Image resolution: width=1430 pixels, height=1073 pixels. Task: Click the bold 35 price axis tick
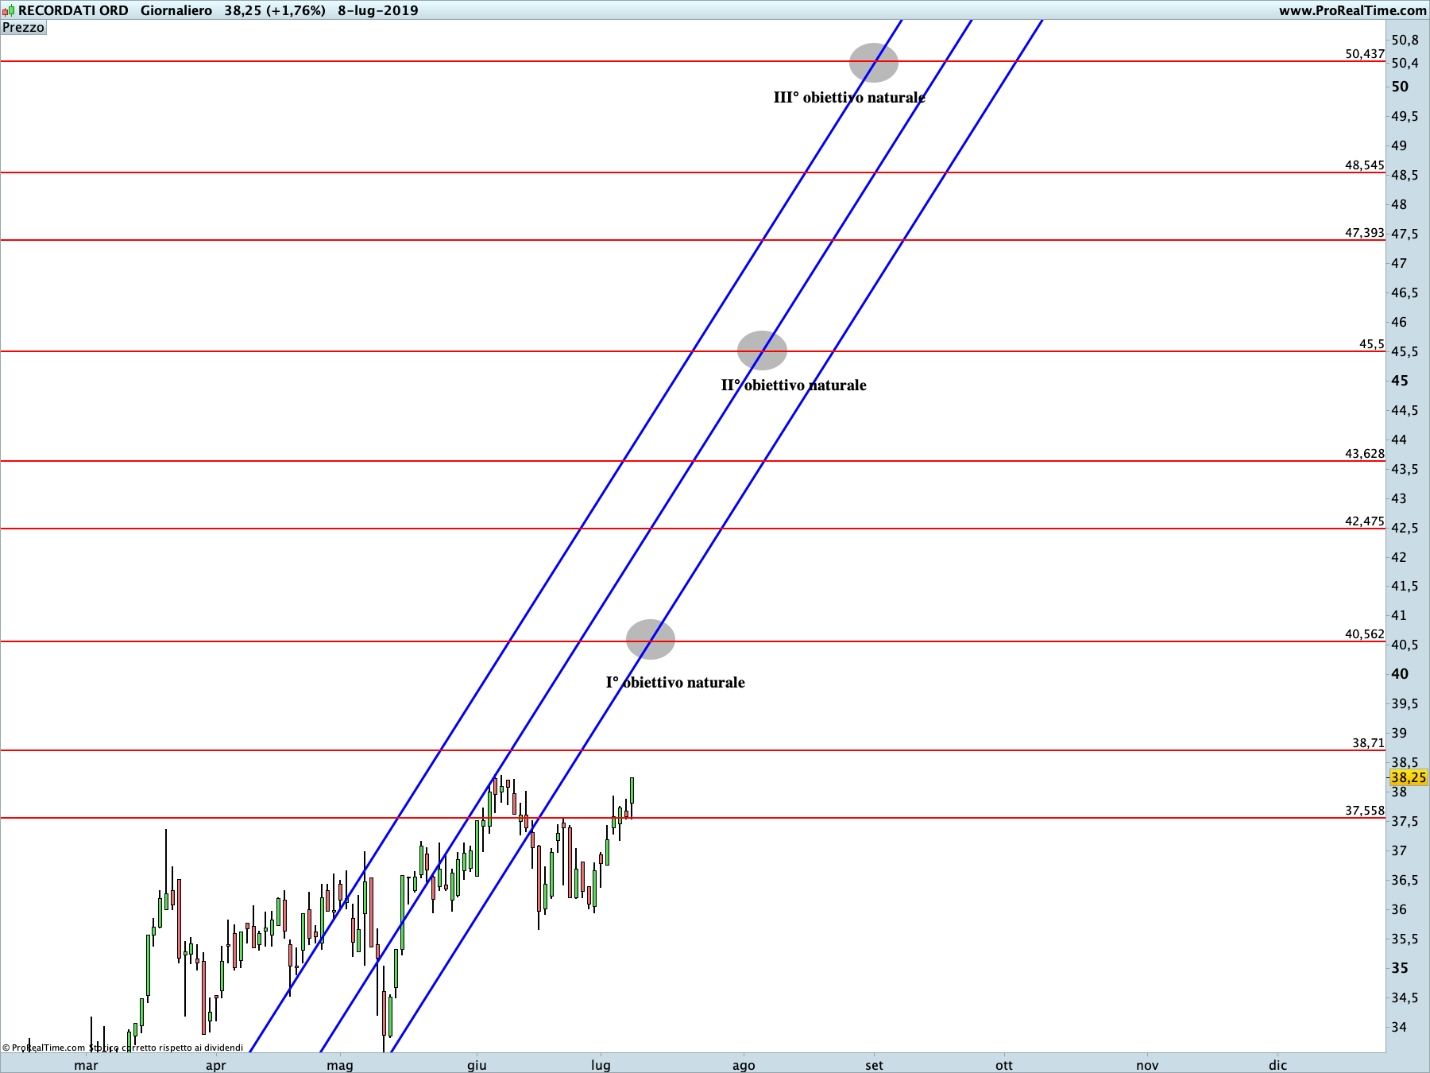coord(1400,968)
